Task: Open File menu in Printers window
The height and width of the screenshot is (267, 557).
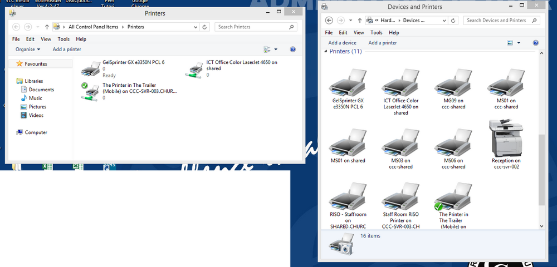Action: click(16, 39)
